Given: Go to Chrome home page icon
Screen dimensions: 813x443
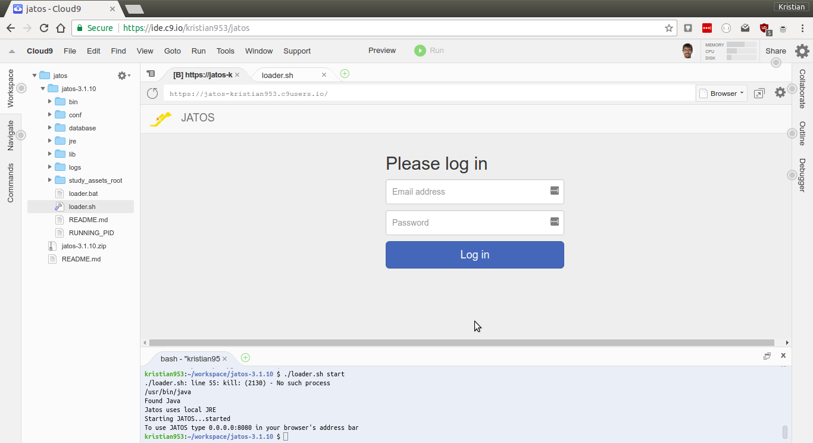Looking at the screenshot, I should point(61,28).
